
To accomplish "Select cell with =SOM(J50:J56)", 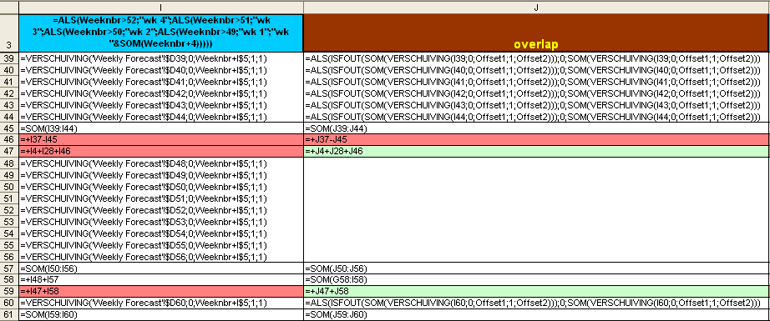I will [536, 268].
